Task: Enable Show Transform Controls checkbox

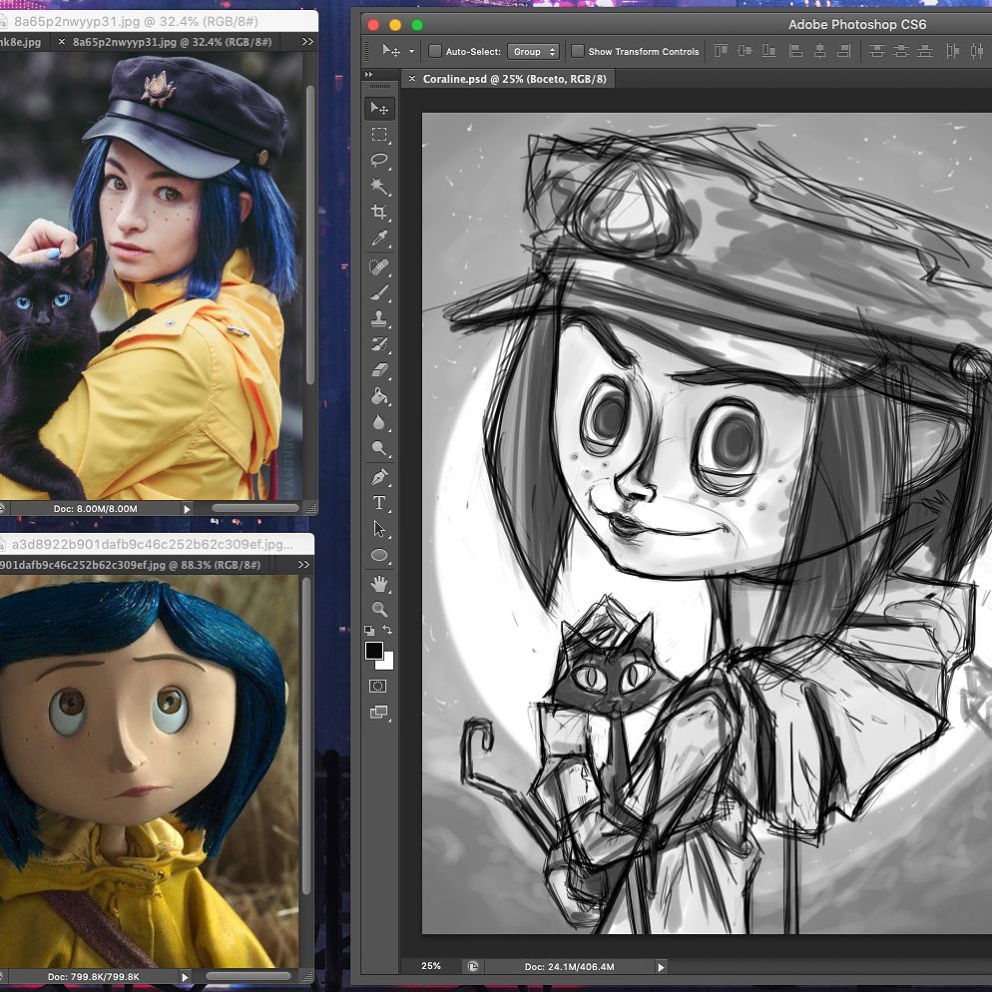Action: tap(578, 51)
